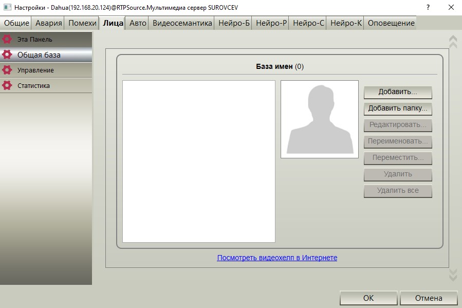Open Статистика sidebar section
The width and height of the screenshot is (462, 308).
tap(46, 85)
